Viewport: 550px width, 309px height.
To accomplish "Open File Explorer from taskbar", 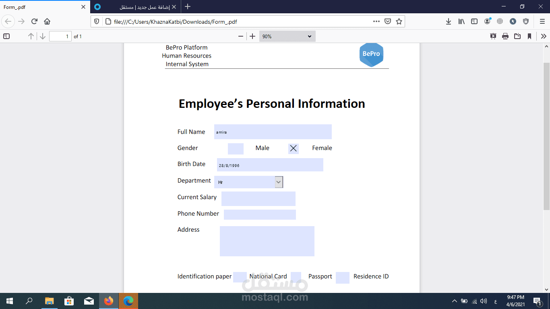I will tap(49, 301).
